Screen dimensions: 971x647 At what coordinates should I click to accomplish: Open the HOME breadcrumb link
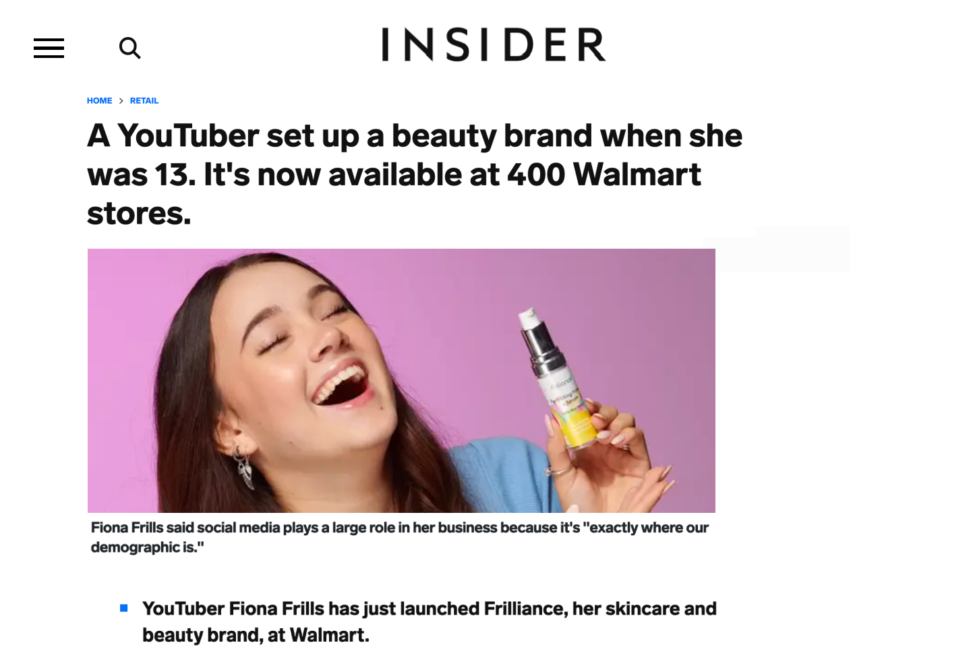99,100
